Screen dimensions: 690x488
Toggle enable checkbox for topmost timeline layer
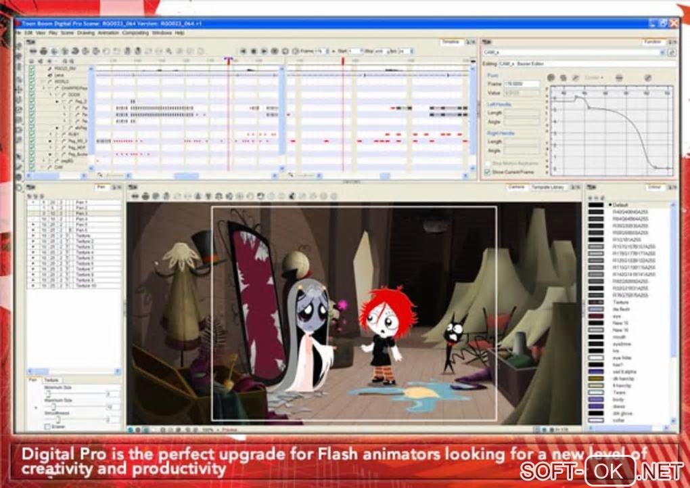(32, 68)
